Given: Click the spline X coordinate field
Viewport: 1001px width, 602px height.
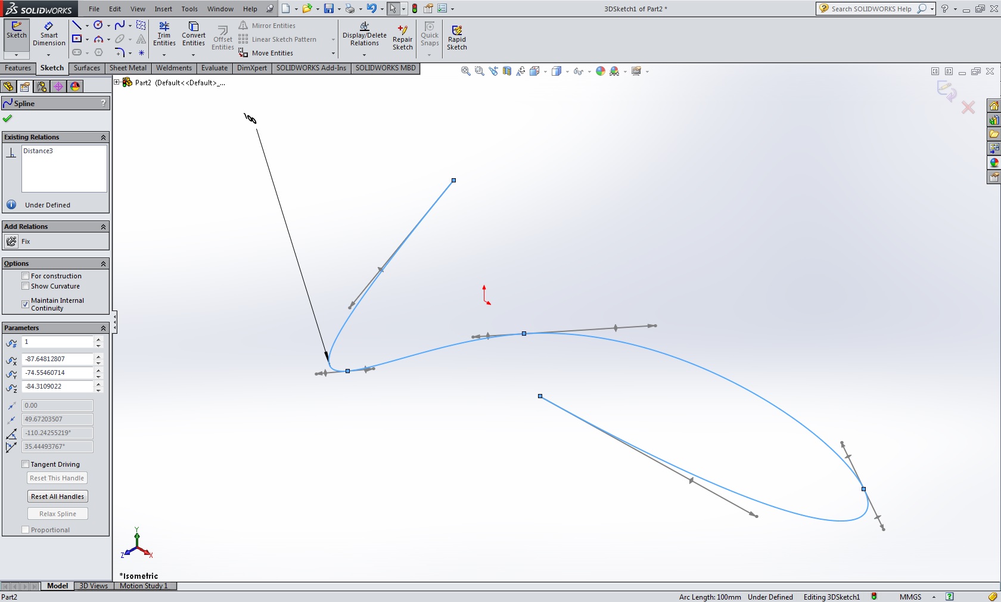Looking at the screenshot, I should click(57, 359).
